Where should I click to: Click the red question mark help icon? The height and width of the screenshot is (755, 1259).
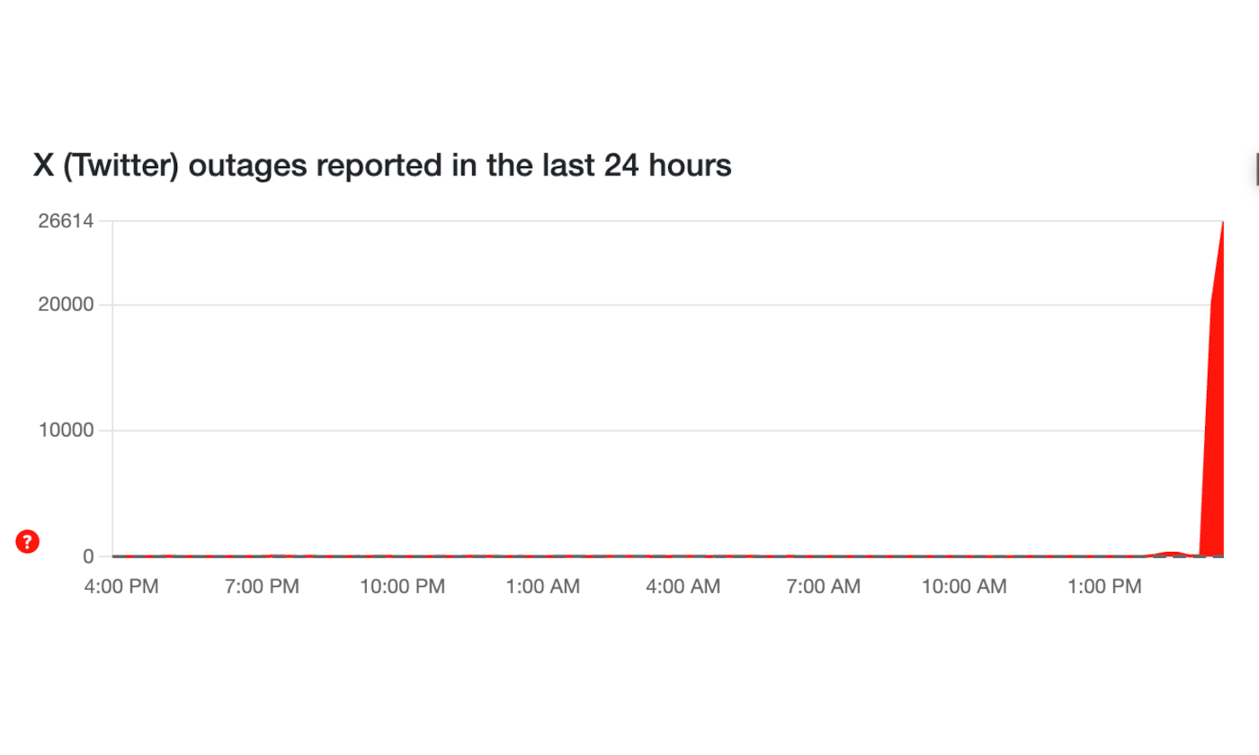click(x=28, y=541)
